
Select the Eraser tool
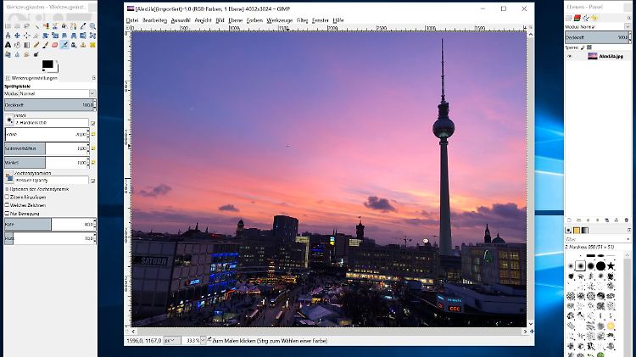click(55, 46)
